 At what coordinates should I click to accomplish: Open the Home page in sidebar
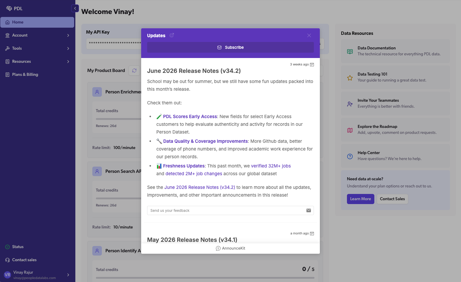[x=37, y=22]
